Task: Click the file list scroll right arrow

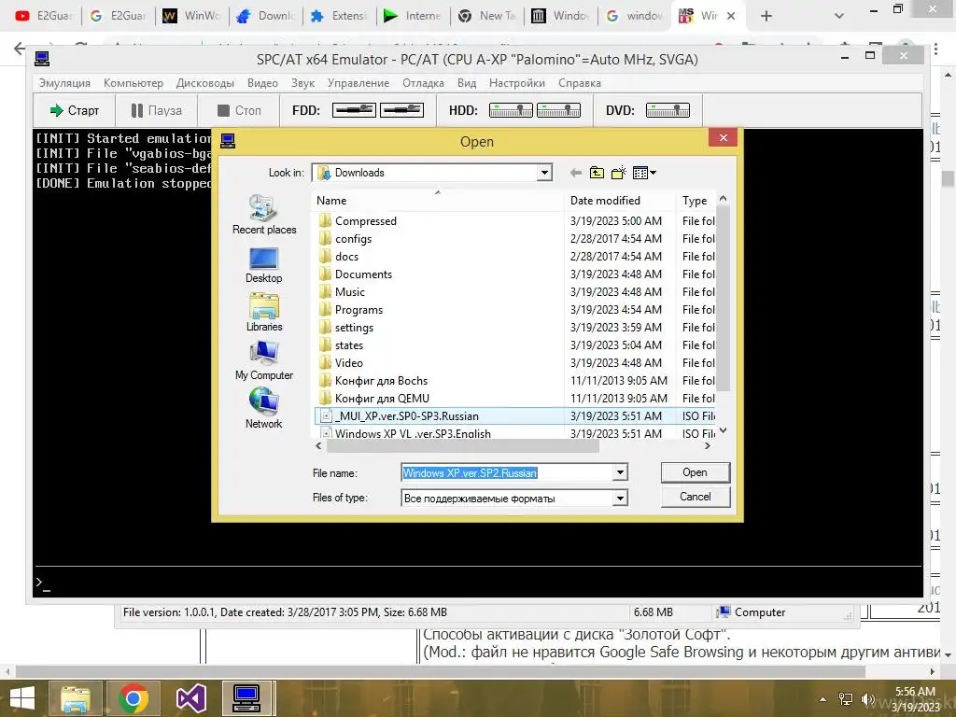Action: coord(708,446)
